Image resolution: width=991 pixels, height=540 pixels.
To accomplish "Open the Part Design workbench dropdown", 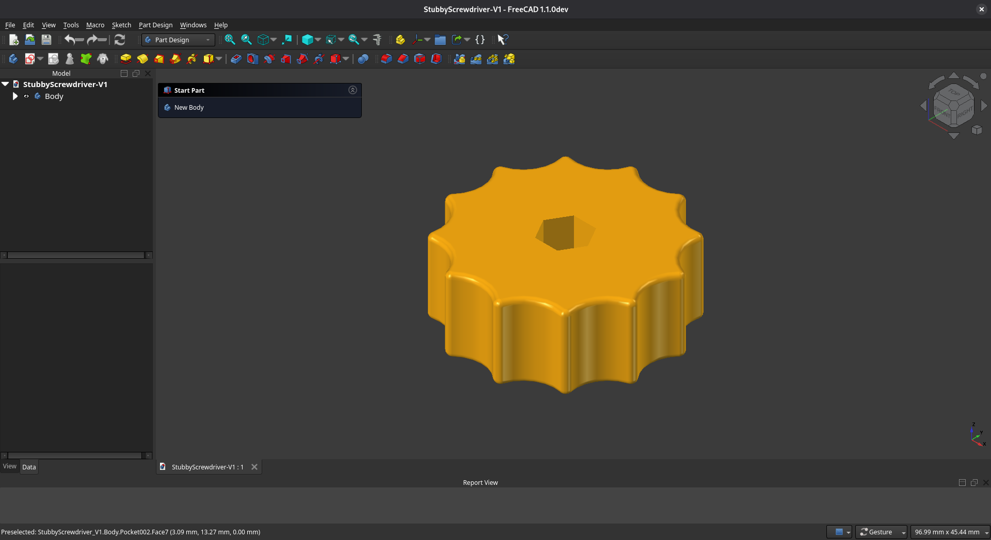I will point(179,40).
